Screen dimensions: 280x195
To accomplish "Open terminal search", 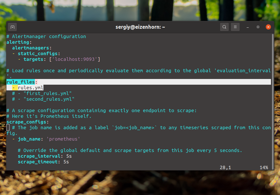I will (x=224, y=27).
